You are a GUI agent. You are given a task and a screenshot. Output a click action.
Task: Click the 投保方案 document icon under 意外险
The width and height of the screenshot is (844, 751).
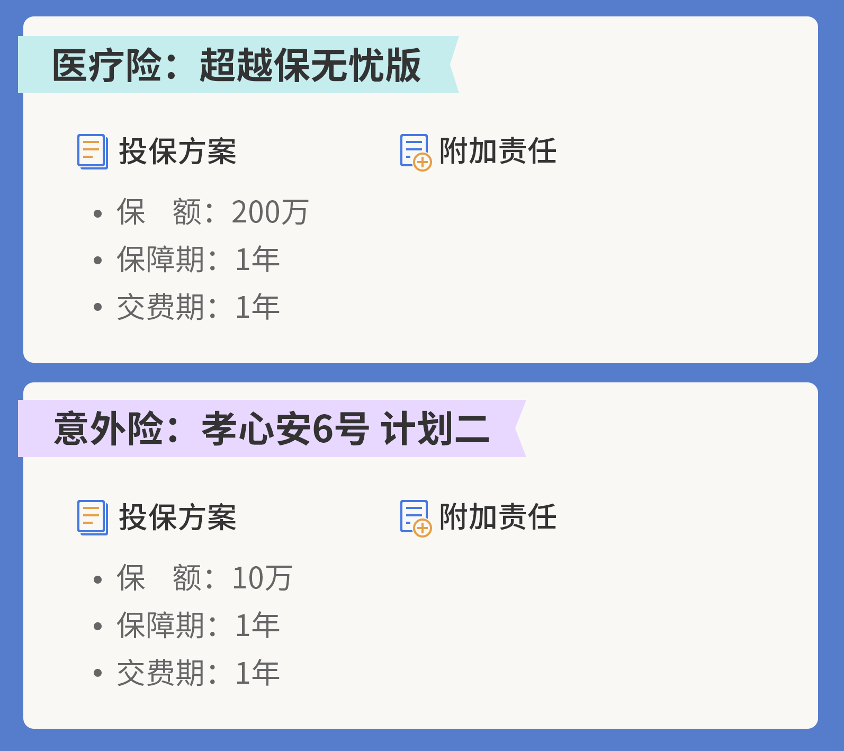(x=93, y=517)
